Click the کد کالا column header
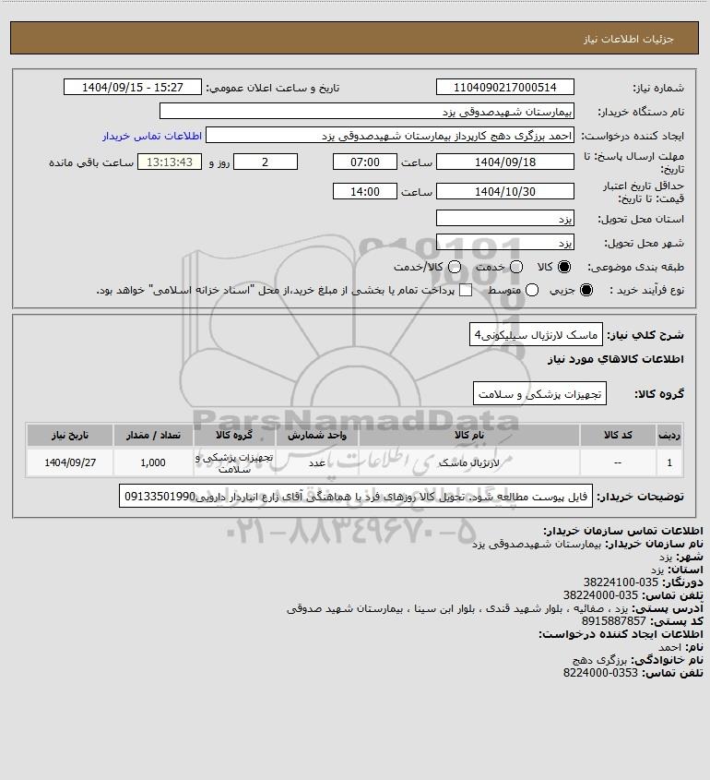 (618, 436)
